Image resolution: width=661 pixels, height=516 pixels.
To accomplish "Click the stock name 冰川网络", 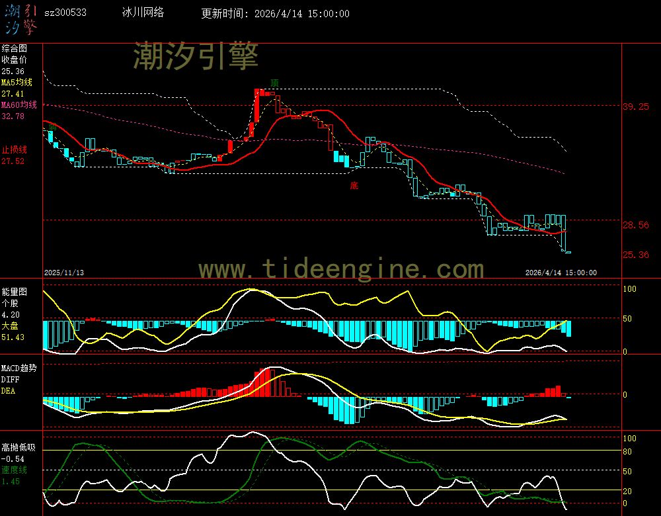I will coord(143,13).
